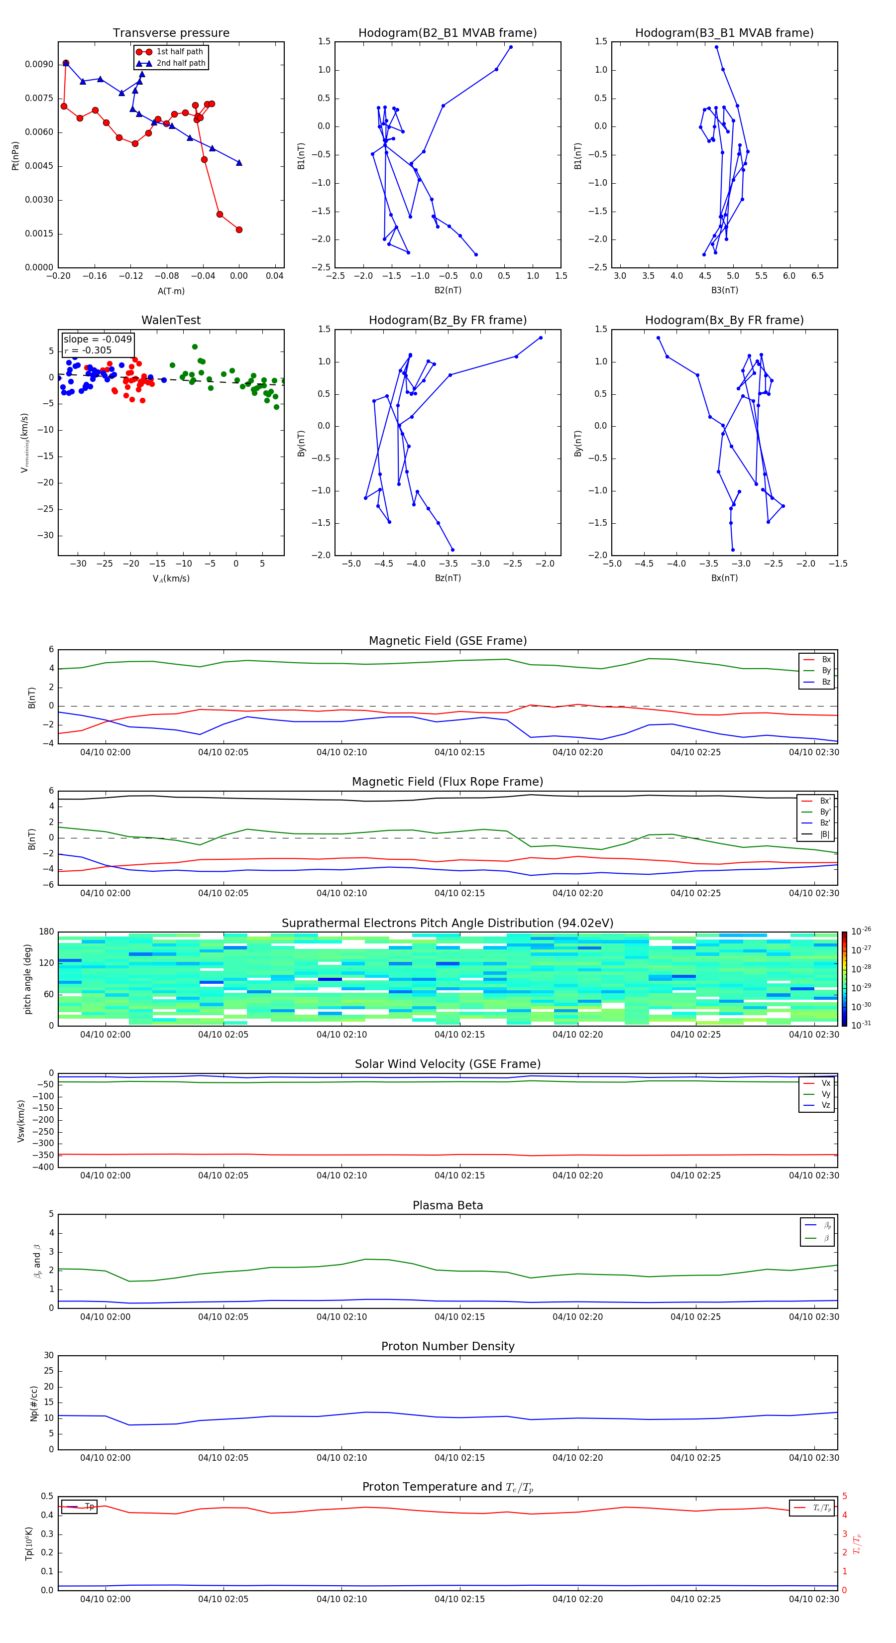Select the Vy legend entry in velocity plot
The height and width of the screenshot is (1643, 896).
817,1094
